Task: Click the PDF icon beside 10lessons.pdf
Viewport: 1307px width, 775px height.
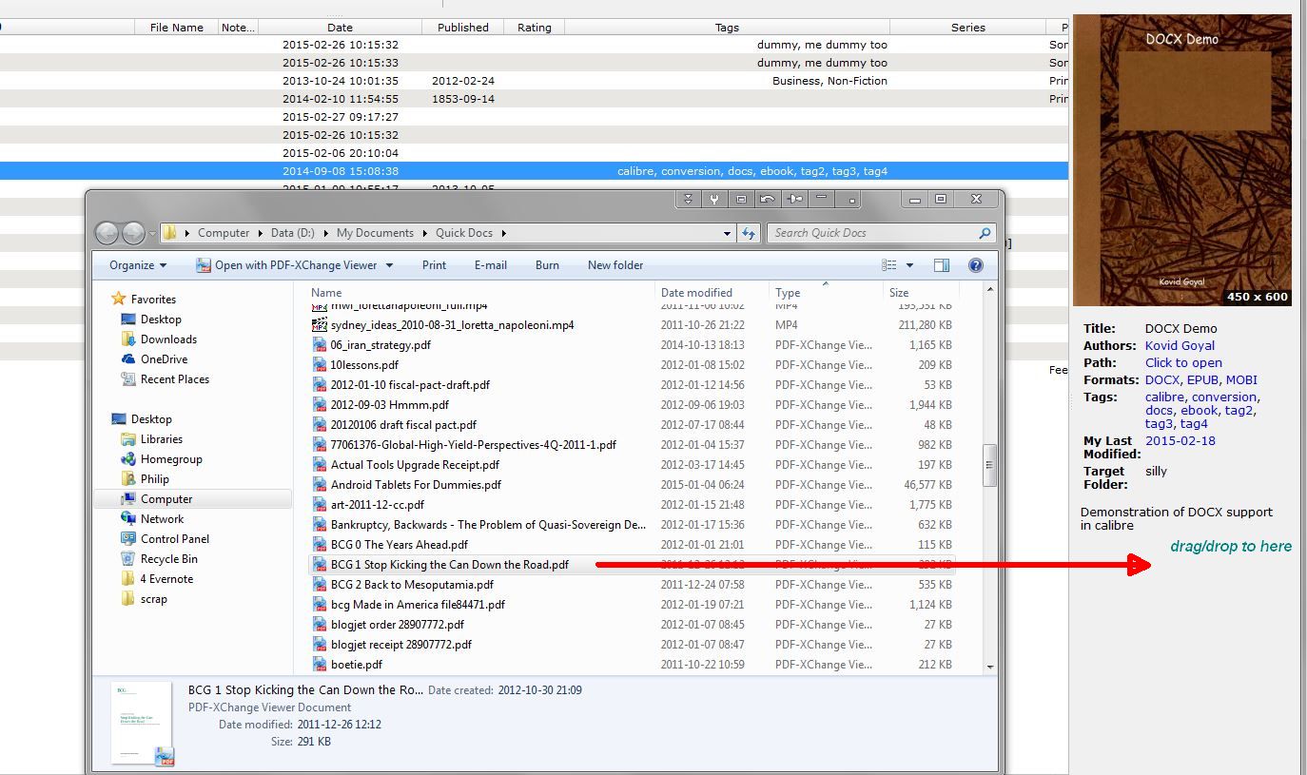Action: click(x=320, y=365)
